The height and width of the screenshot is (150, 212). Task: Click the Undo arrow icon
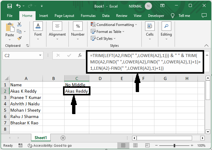pyautogui.click(x=19, y=6)
